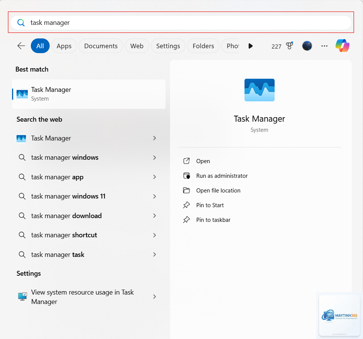The width and height of the screenshot is (363, 339).
Task: Expand task manager windows 11 chevron
Action: pyautogui.click(x=154, y=196)
